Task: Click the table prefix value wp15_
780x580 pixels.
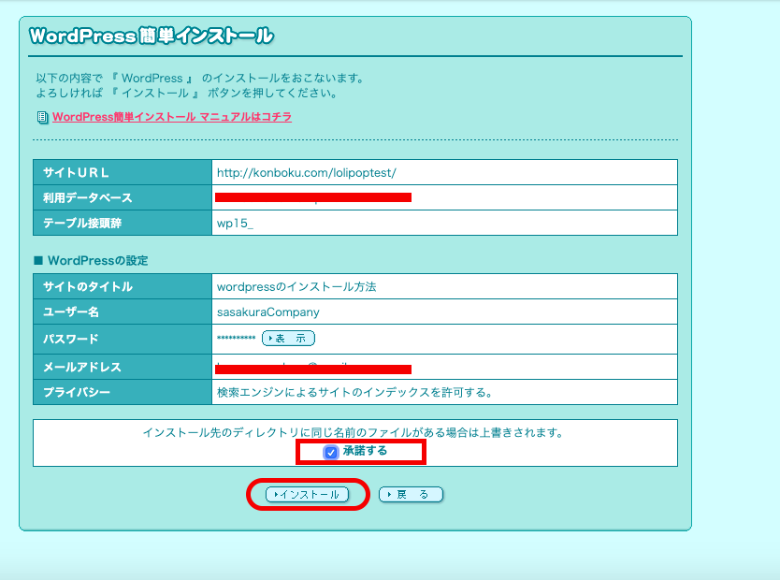Action: pyautogui.click(x=235, y=223)
